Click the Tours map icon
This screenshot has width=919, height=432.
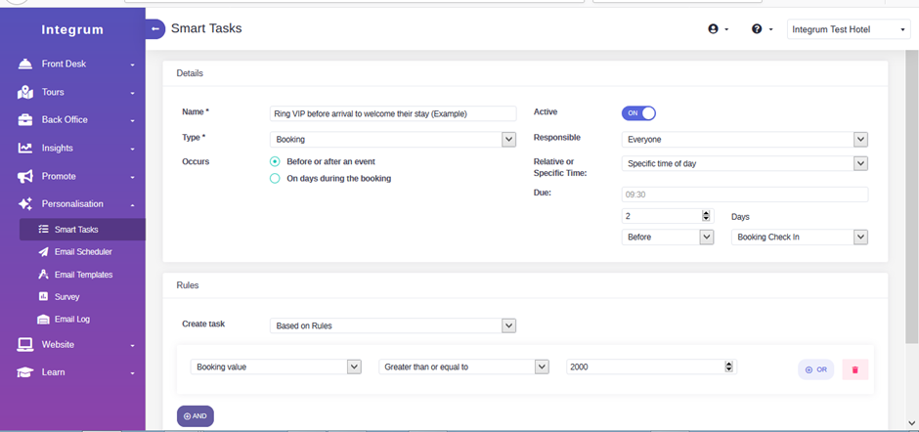pos(25,92)
